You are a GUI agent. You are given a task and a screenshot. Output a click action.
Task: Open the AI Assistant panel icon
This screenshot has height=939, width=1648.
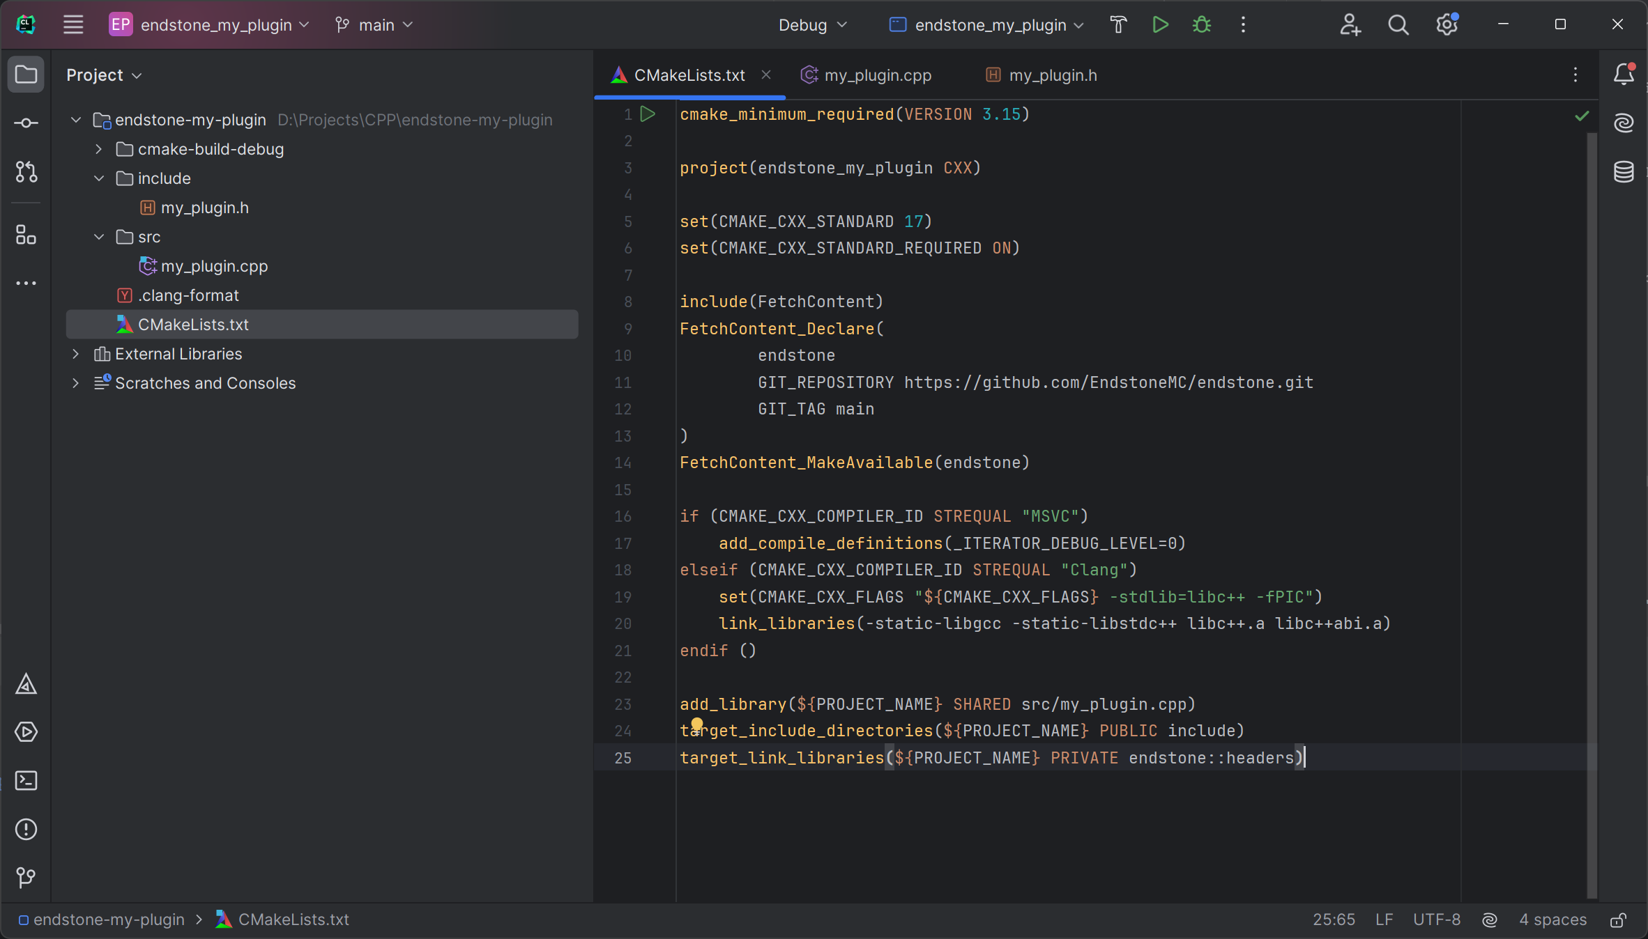click(1624, 123)
